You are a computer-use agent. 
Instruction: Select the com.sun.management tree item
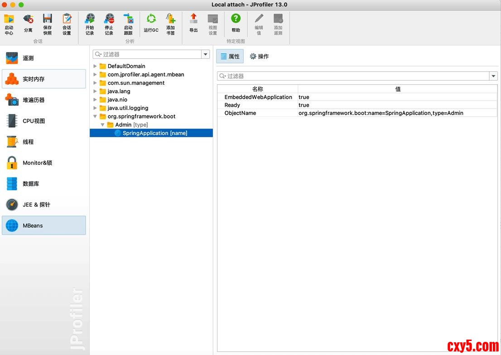pos(136,83)
